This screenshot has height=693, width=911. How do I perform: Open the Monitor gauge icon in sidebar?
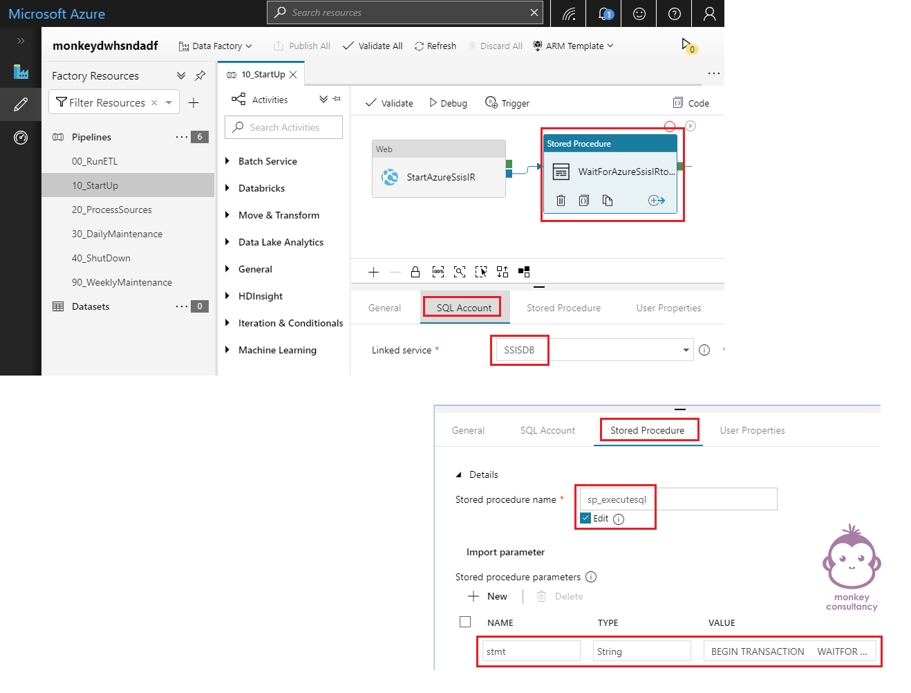point(21,137)
